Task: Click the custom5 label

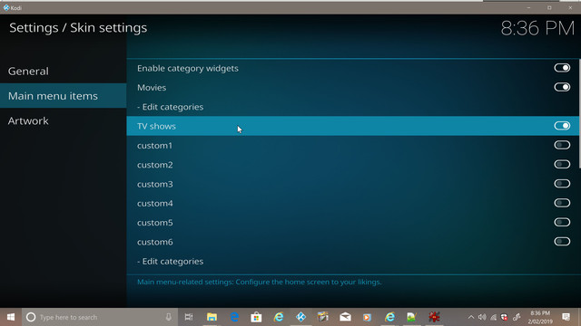Action: pos(155,223)
